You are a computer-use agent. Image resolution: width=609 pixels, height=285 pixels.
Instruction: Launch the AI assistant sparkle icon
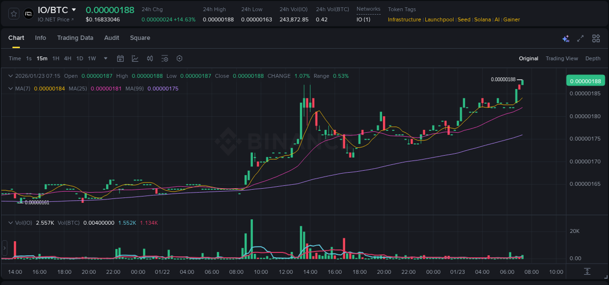point(566,38)
